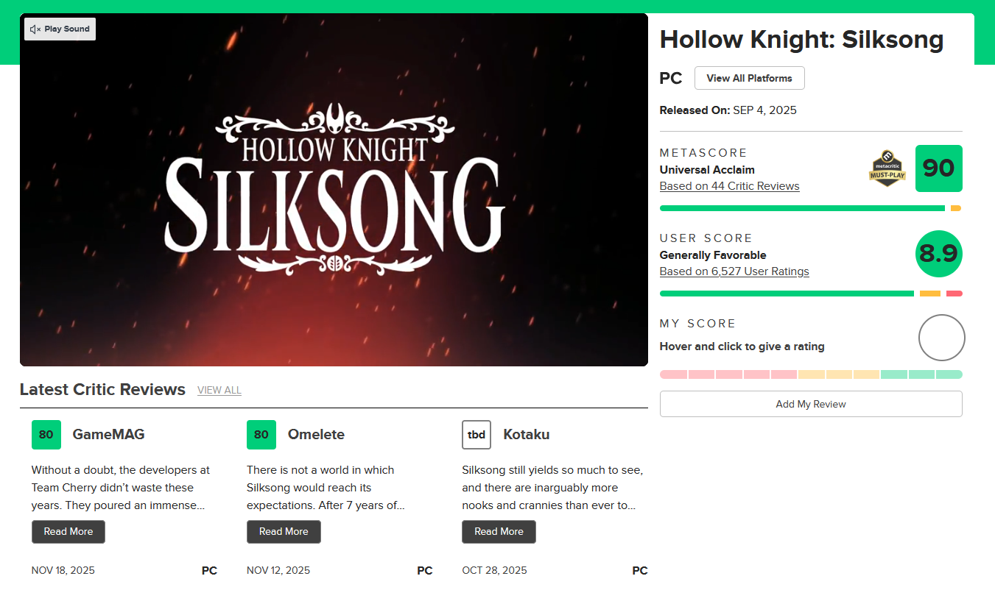Rate the game on My Score bar

810,374
